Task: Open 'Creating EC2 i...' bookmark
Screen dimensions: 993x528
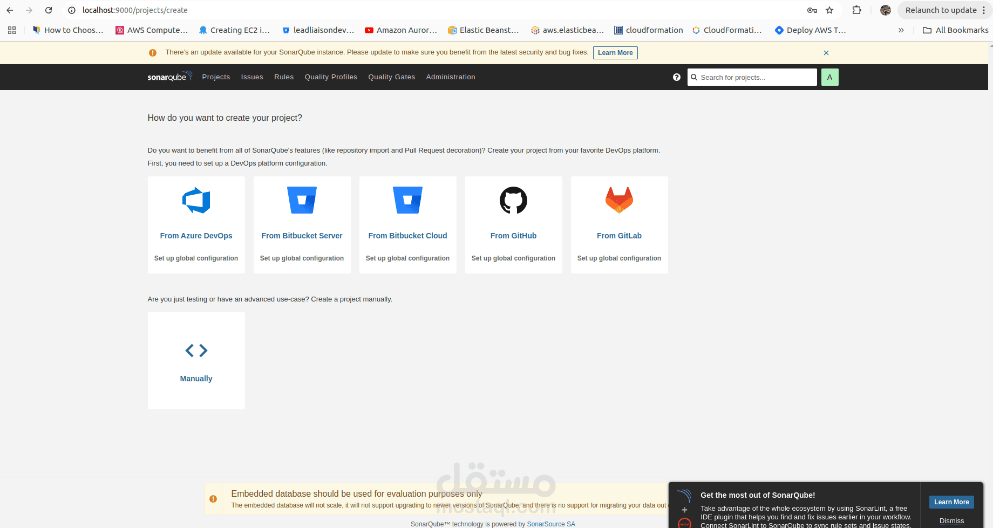Action: (234, 30)
